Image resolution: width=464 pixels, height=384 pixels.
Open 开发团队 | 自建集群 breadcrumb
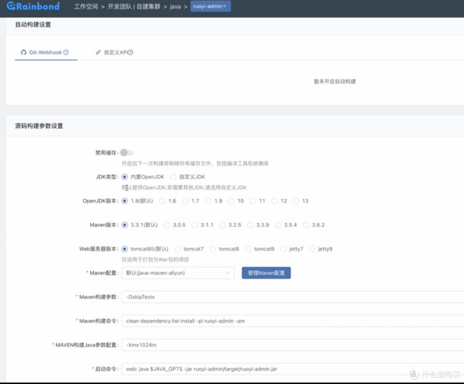click(x=134, y=6)
